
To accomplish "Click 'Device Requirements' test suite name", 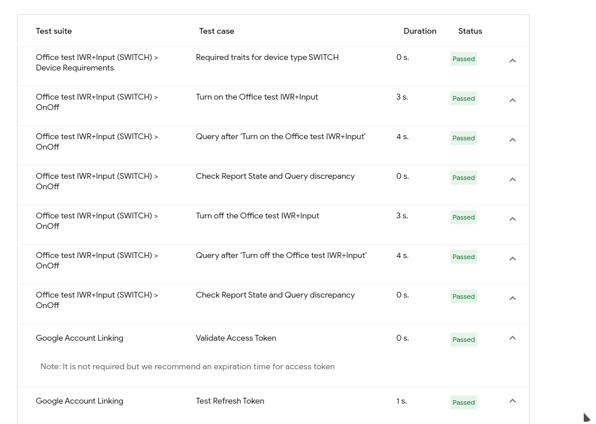I will pos(75,68).
